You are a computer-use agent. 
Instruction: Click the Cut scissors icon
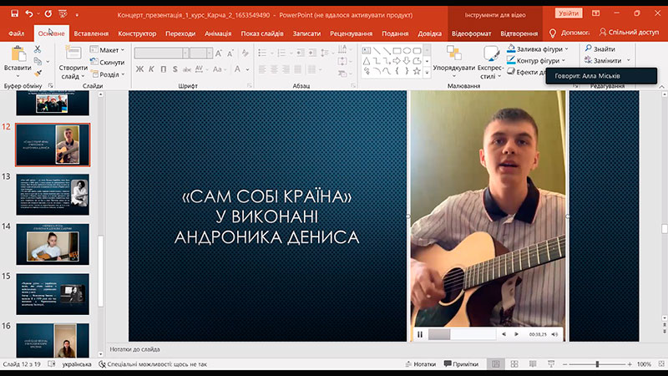click(x=38, y=49)
